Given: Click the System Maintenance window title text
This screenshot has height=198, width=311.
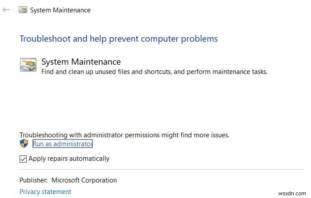Looking at the screenshot, I should tap(60, 10).
